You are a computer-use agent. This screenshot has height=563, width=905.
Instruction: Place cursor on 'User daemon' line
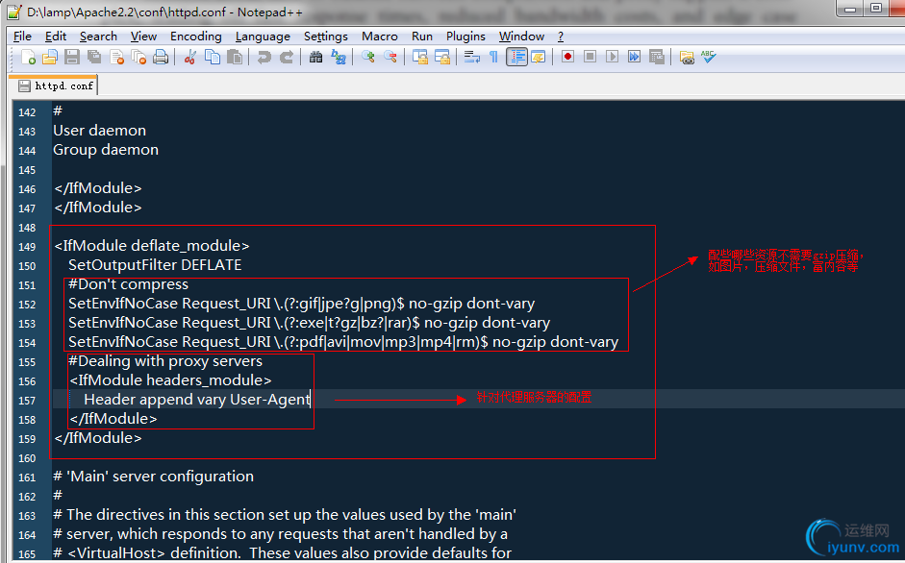click(x=99, y=131)
